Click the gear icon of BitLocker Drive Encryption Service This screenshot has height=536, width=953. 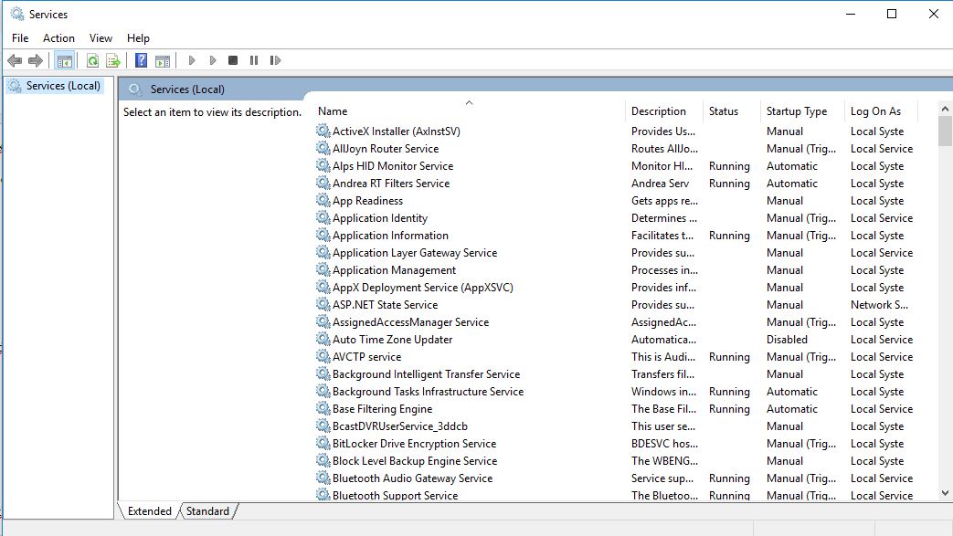[323, 443]
